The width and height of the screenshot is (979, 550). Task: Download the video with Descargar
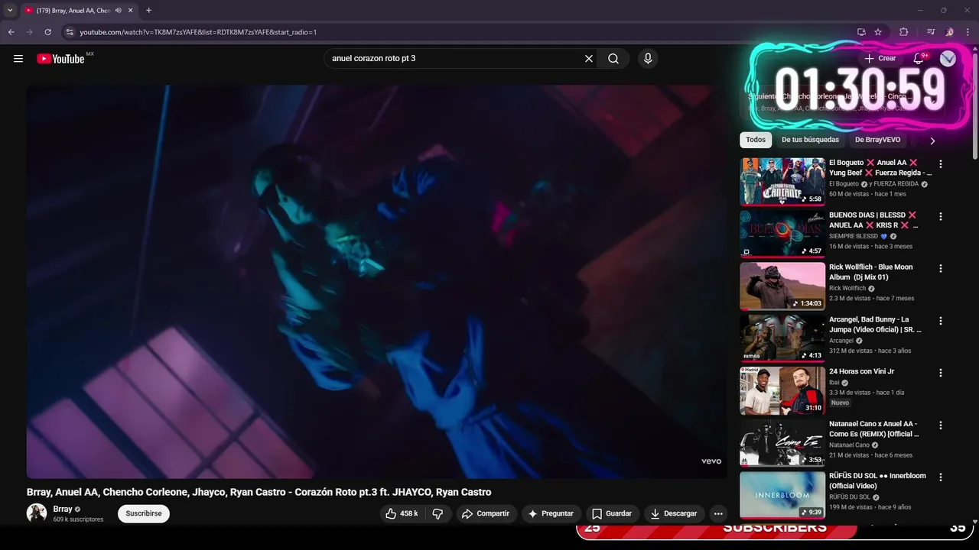point(675,513)
